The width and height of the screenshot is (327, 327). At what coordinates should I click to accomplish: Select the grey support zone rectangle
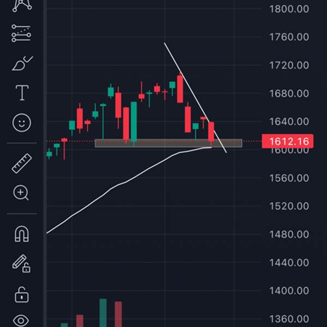click(x=168, y=143)
